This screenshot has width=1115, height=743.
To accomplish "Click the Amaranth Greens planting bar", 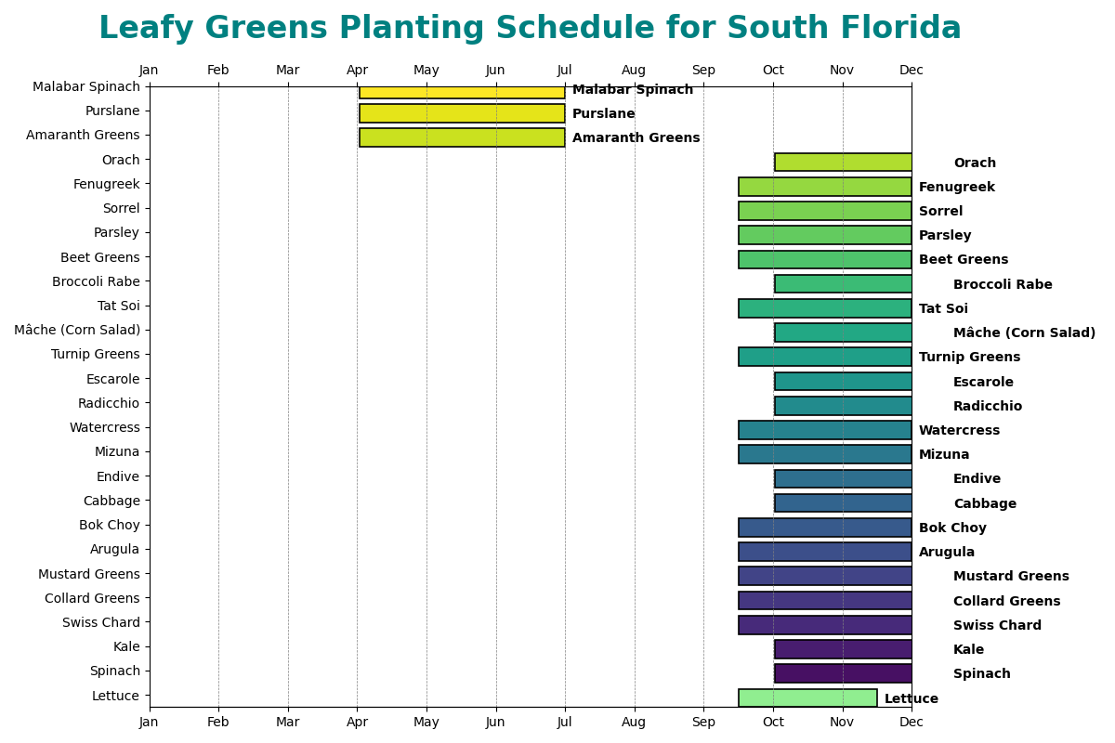I will [462, 137].
